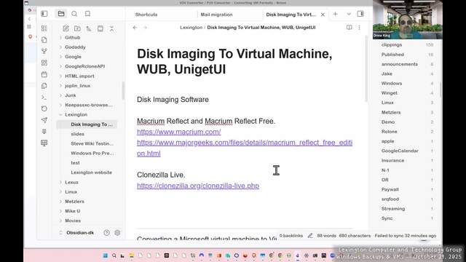Open the search panel magnifier icon
Image resolution: width=466 pixels, height=262 pixels.
tap(74, 14)
